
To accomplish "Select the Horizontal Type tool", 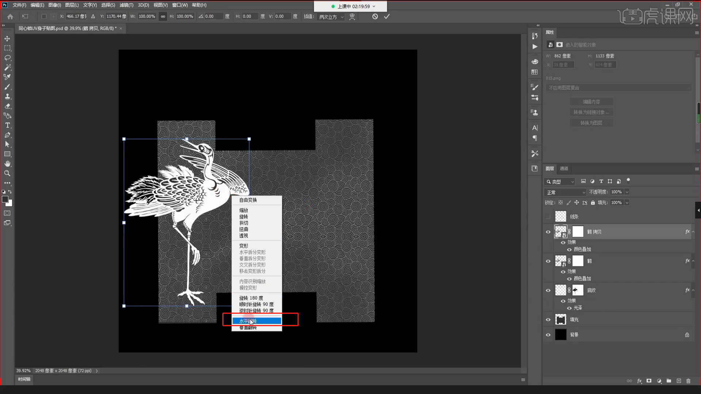I will click(7, 125).
